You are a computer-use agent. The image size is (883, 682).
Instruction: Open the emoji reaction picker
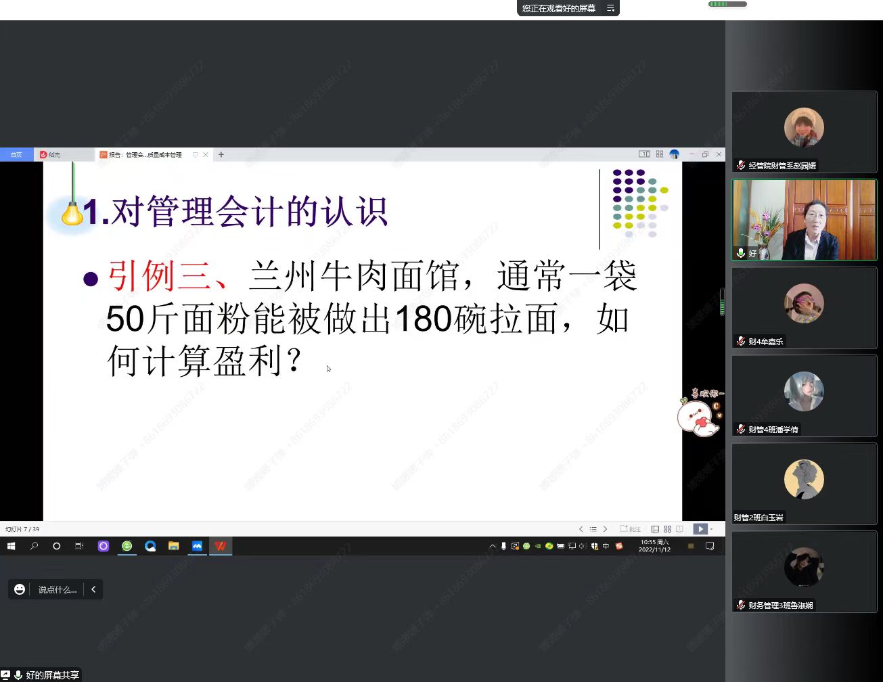(20, 589)
